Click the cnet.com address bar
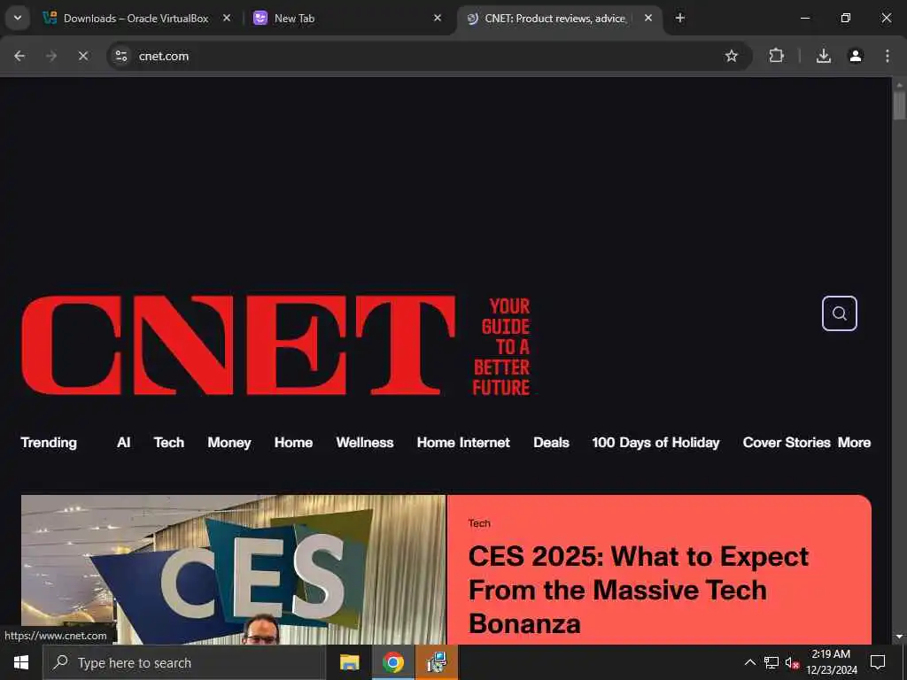This screenshot has width=907, height=680. (428, 56)
